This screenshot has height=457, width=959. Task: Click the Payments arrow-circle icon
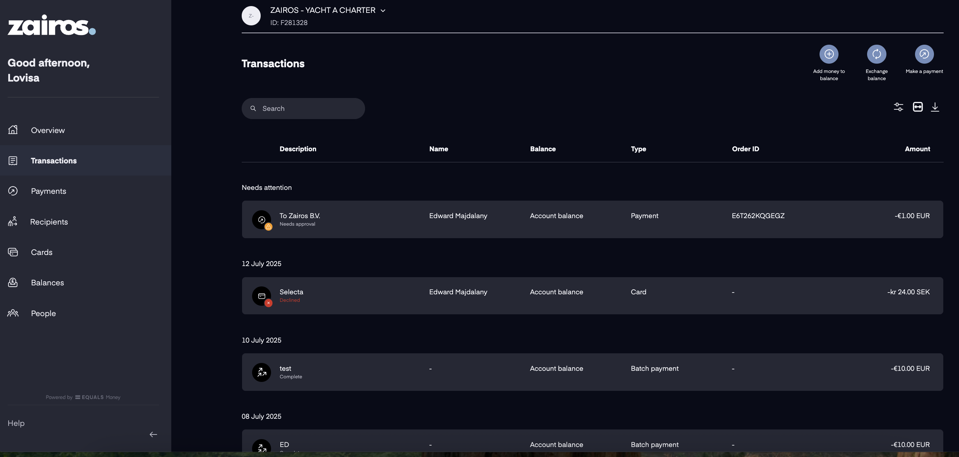(x=13, y=191)
